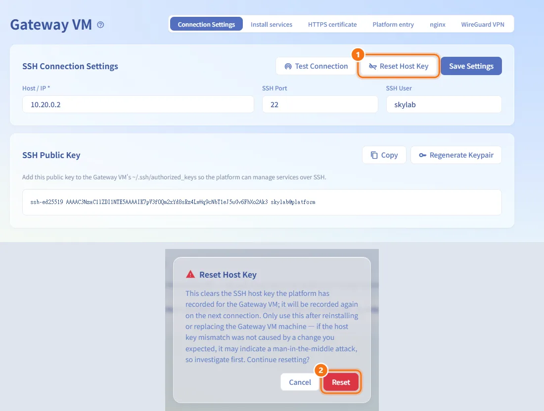This screenshot has width=544, height=411.
Task: Click the clipboard icon in Copy button
Action: tap(374, 155)
